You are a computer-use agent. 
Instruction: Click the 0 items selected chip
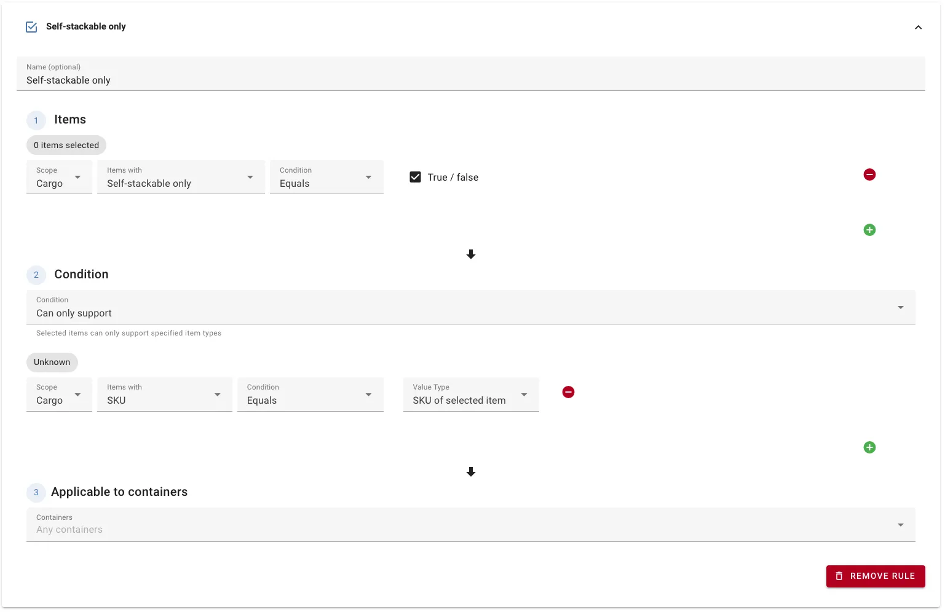coord(66,145)
